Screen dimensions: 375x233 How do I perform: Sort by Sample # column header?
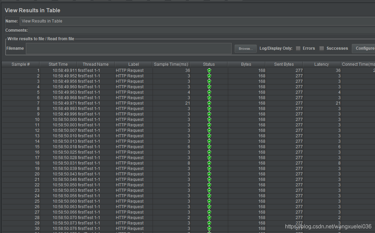click(x=20, y=64)
